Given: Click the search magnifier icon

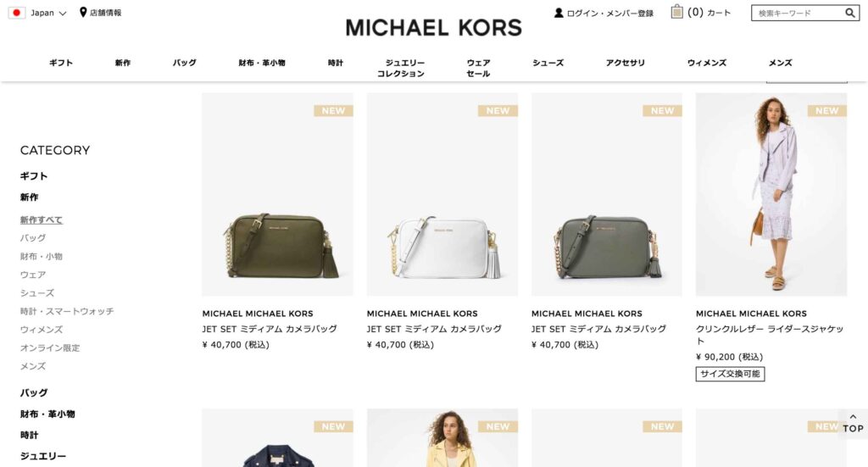Looking at the screenshot, I should point(849,13).
